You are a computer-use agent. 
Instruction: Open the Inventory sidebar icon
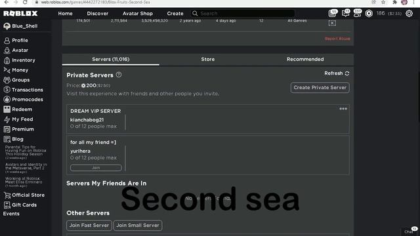pos(7,60)
